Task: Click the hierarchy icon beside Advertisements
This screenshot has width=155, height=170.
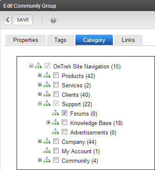Action: [55, 131]
